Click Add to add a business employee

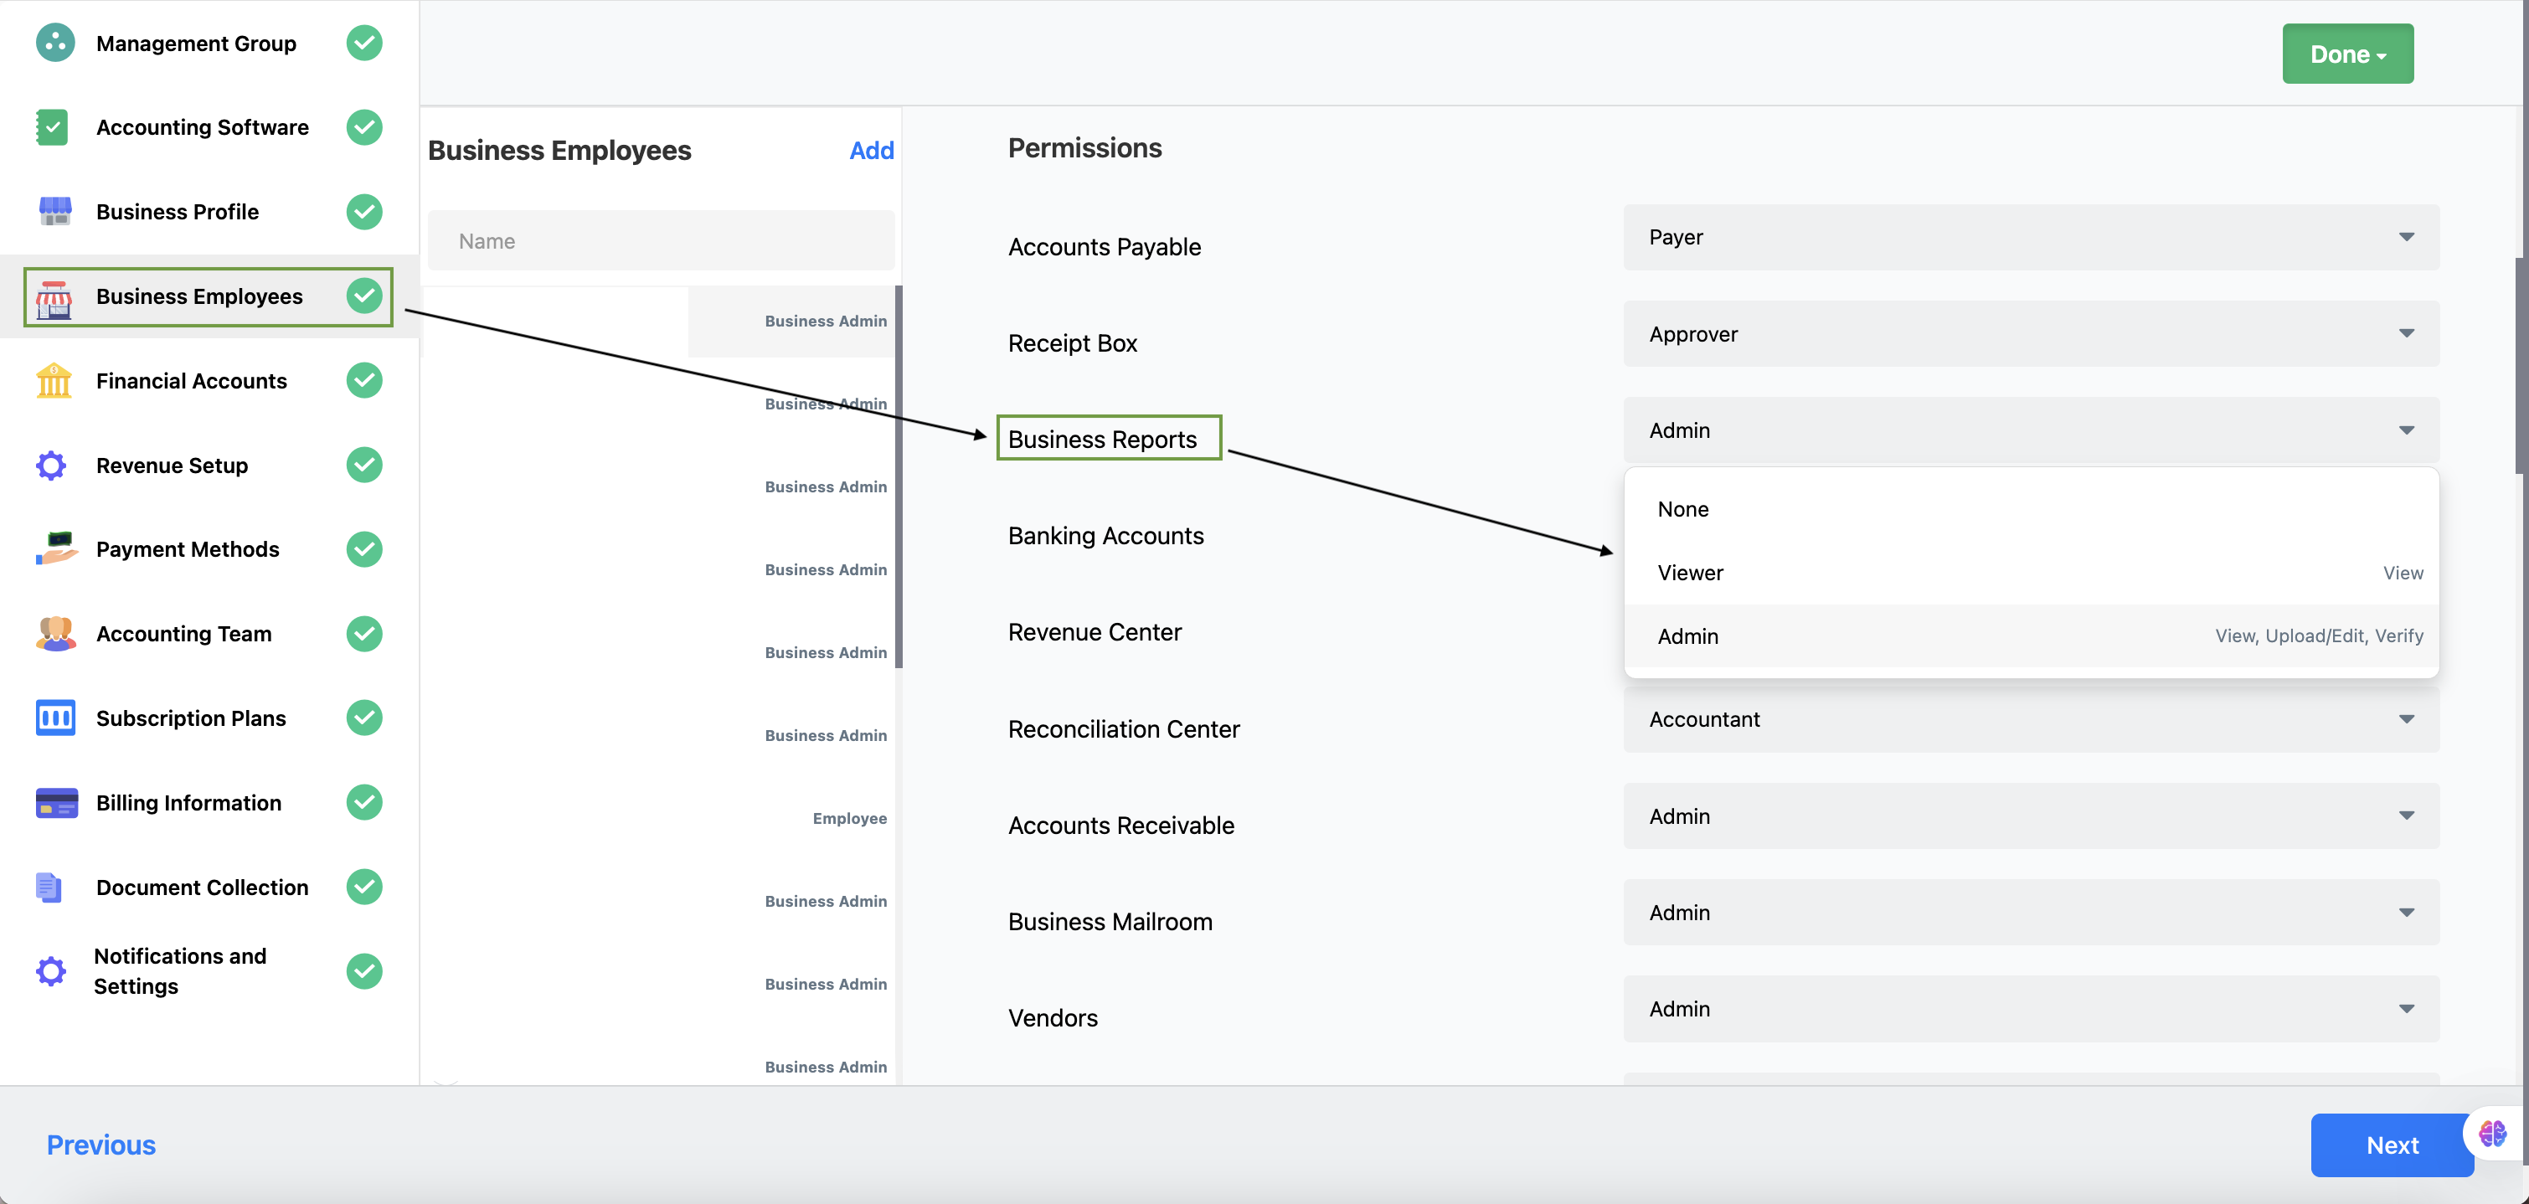point(871,150)
